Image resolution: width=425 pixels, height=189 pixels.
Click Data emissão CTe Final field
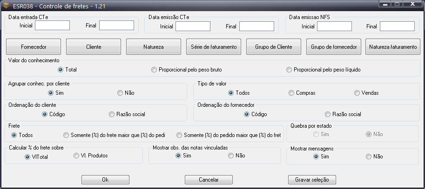pos(256,26)
